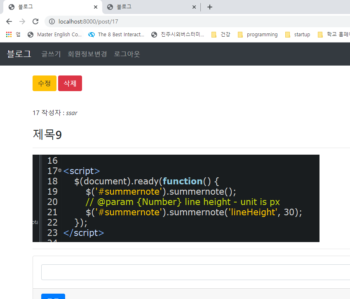Click the browser forward arrow
The width and height of the screenshot is (350, 299).
click(22, 21)
